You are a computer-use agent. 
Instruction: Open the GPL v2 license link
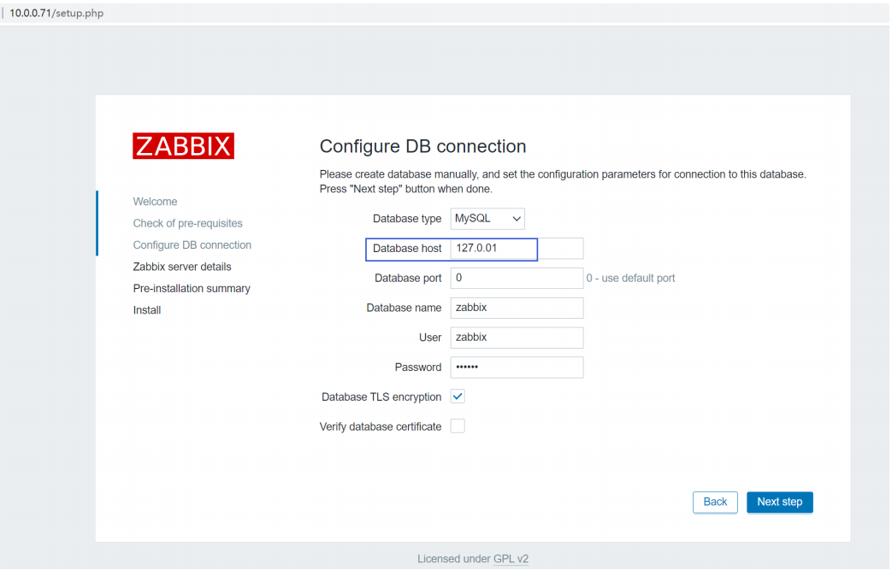coord(511,559)
